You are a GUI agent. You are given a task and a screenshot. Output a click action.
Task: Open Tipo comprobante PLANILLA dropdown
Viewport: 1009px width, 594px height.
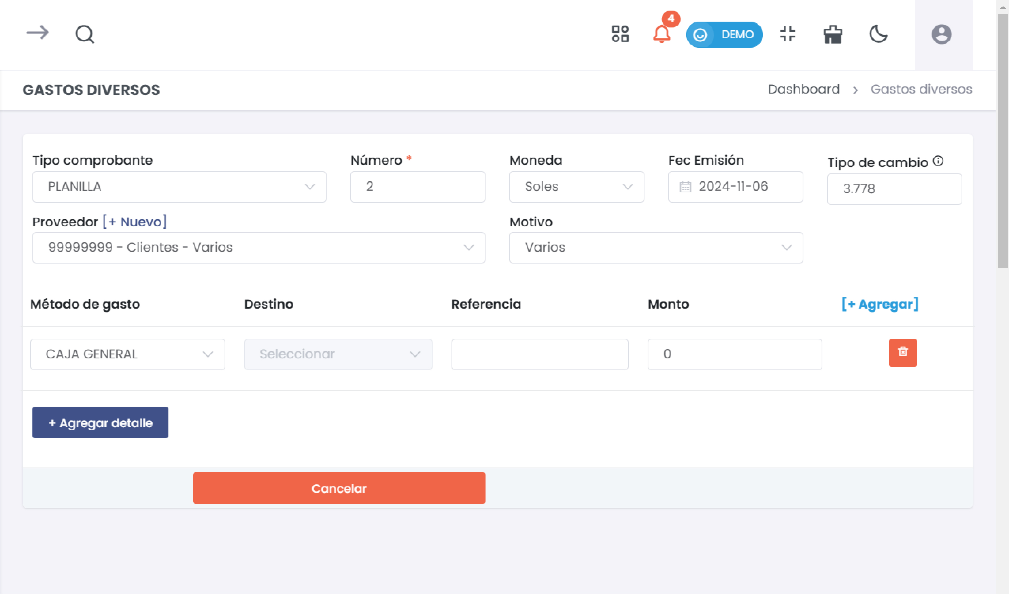(179, 187)
